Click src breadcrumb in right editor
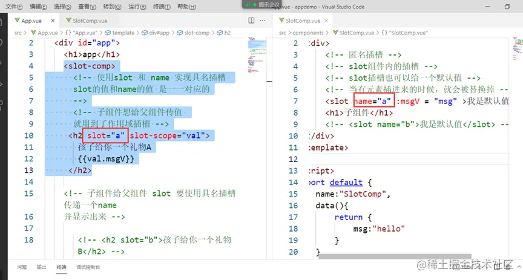 [x=283, y=33]
